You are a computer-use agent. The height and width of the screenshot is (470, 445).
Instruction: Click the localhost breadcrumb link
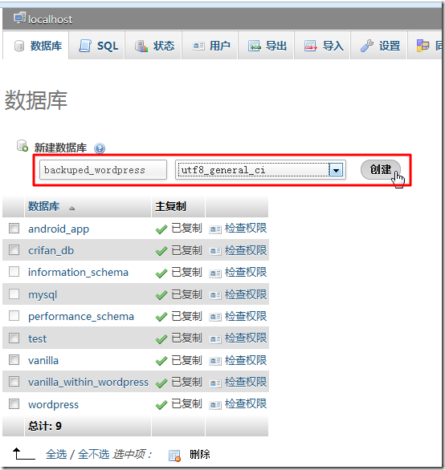coord(50,20)
